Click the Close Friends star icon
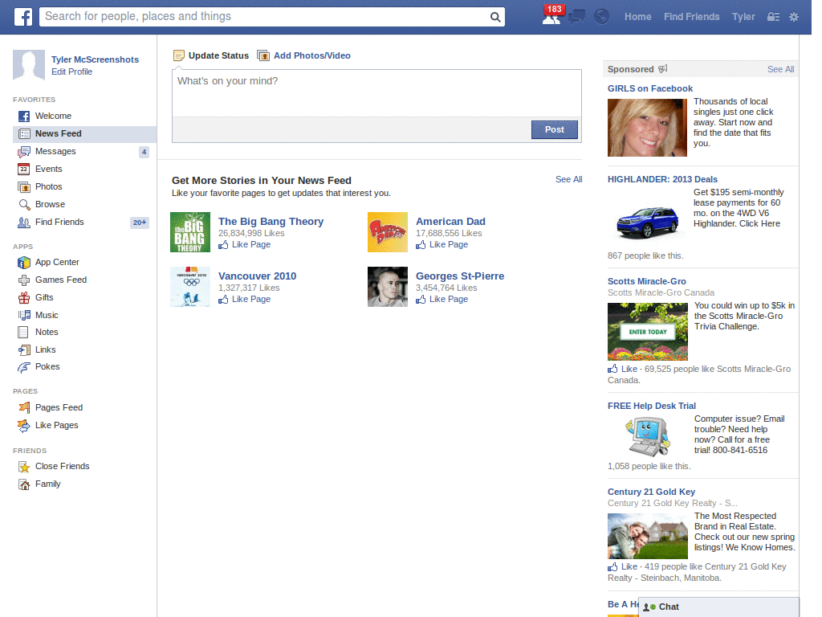Screen dimensions: 822x617 click(x=23, y=467)
